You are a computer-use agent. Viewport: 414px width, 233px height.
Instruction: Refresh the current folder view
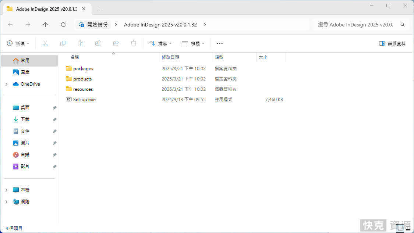(x=63, y=25)
